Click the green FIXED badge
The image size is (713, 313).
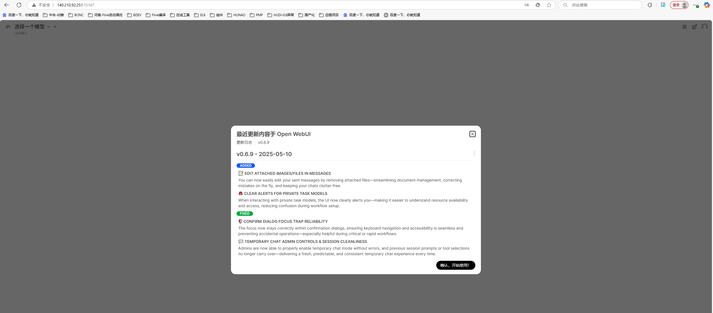(245, 214)
